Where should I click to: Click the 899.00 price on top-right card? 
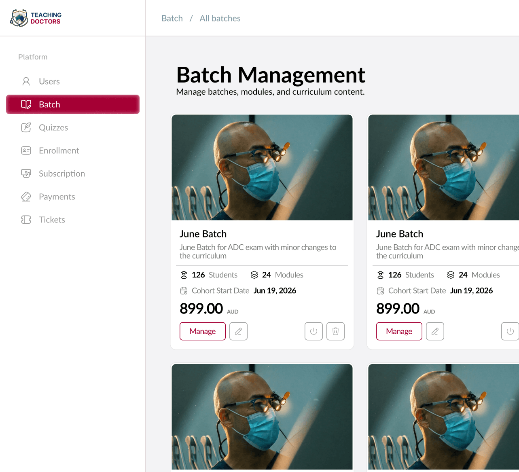tap(398, 309)
